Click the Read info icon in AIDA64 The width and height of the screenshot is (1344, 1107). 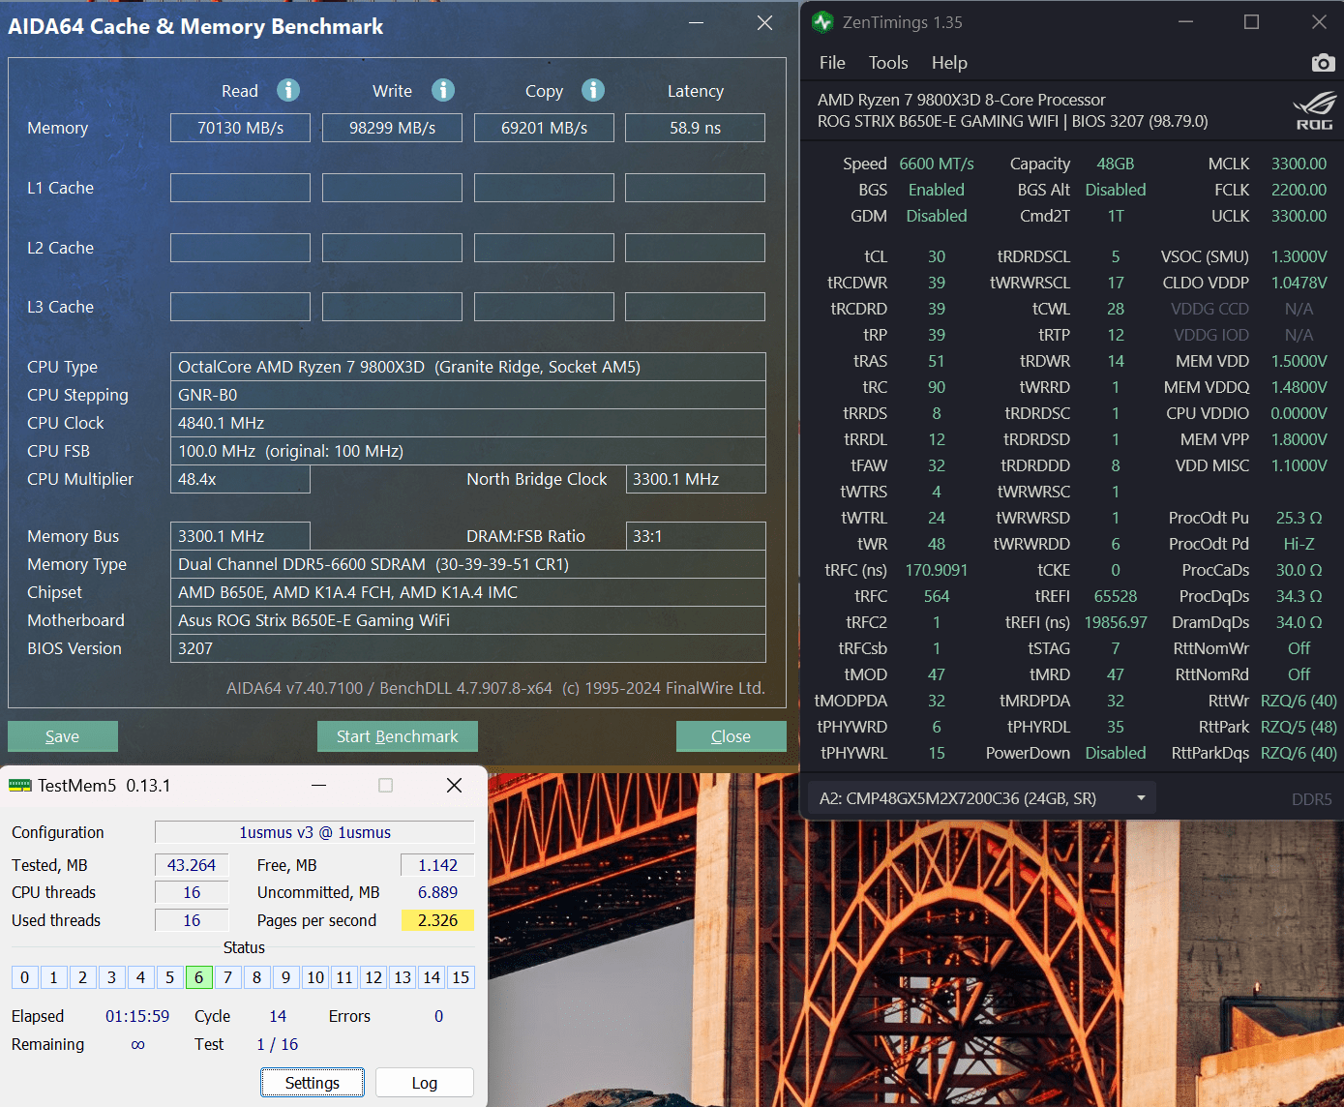pos(288,90)
